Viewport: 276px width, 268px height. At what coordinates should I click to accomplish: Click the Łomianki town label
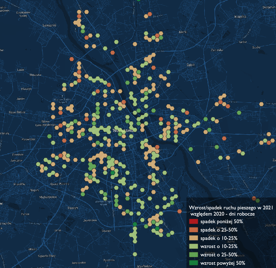tap(49, 25)
